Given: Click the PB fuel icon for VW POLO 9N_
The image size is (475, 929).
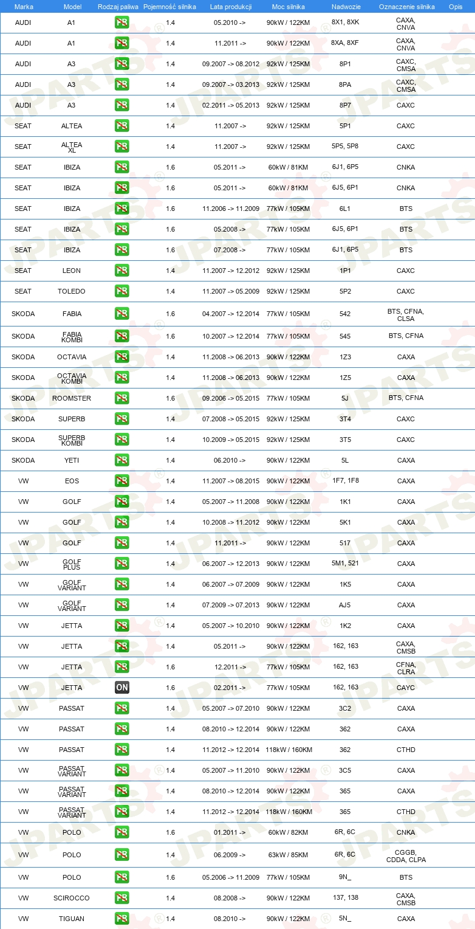Looking at the screenshot, I should click(x=121, y=877).
